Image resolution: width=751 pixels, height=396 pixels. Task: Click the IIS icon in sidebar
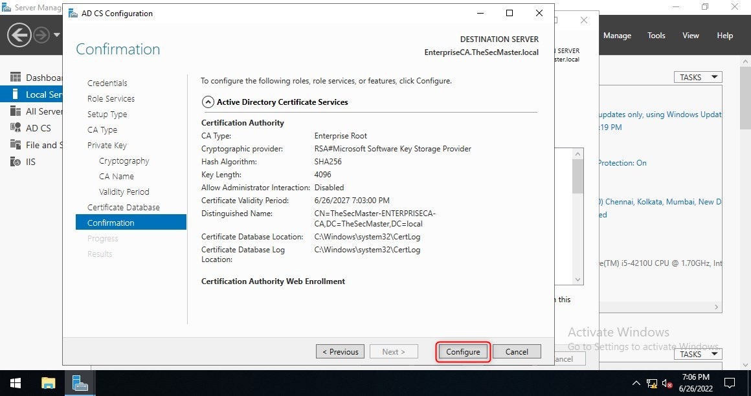point(16,162)
